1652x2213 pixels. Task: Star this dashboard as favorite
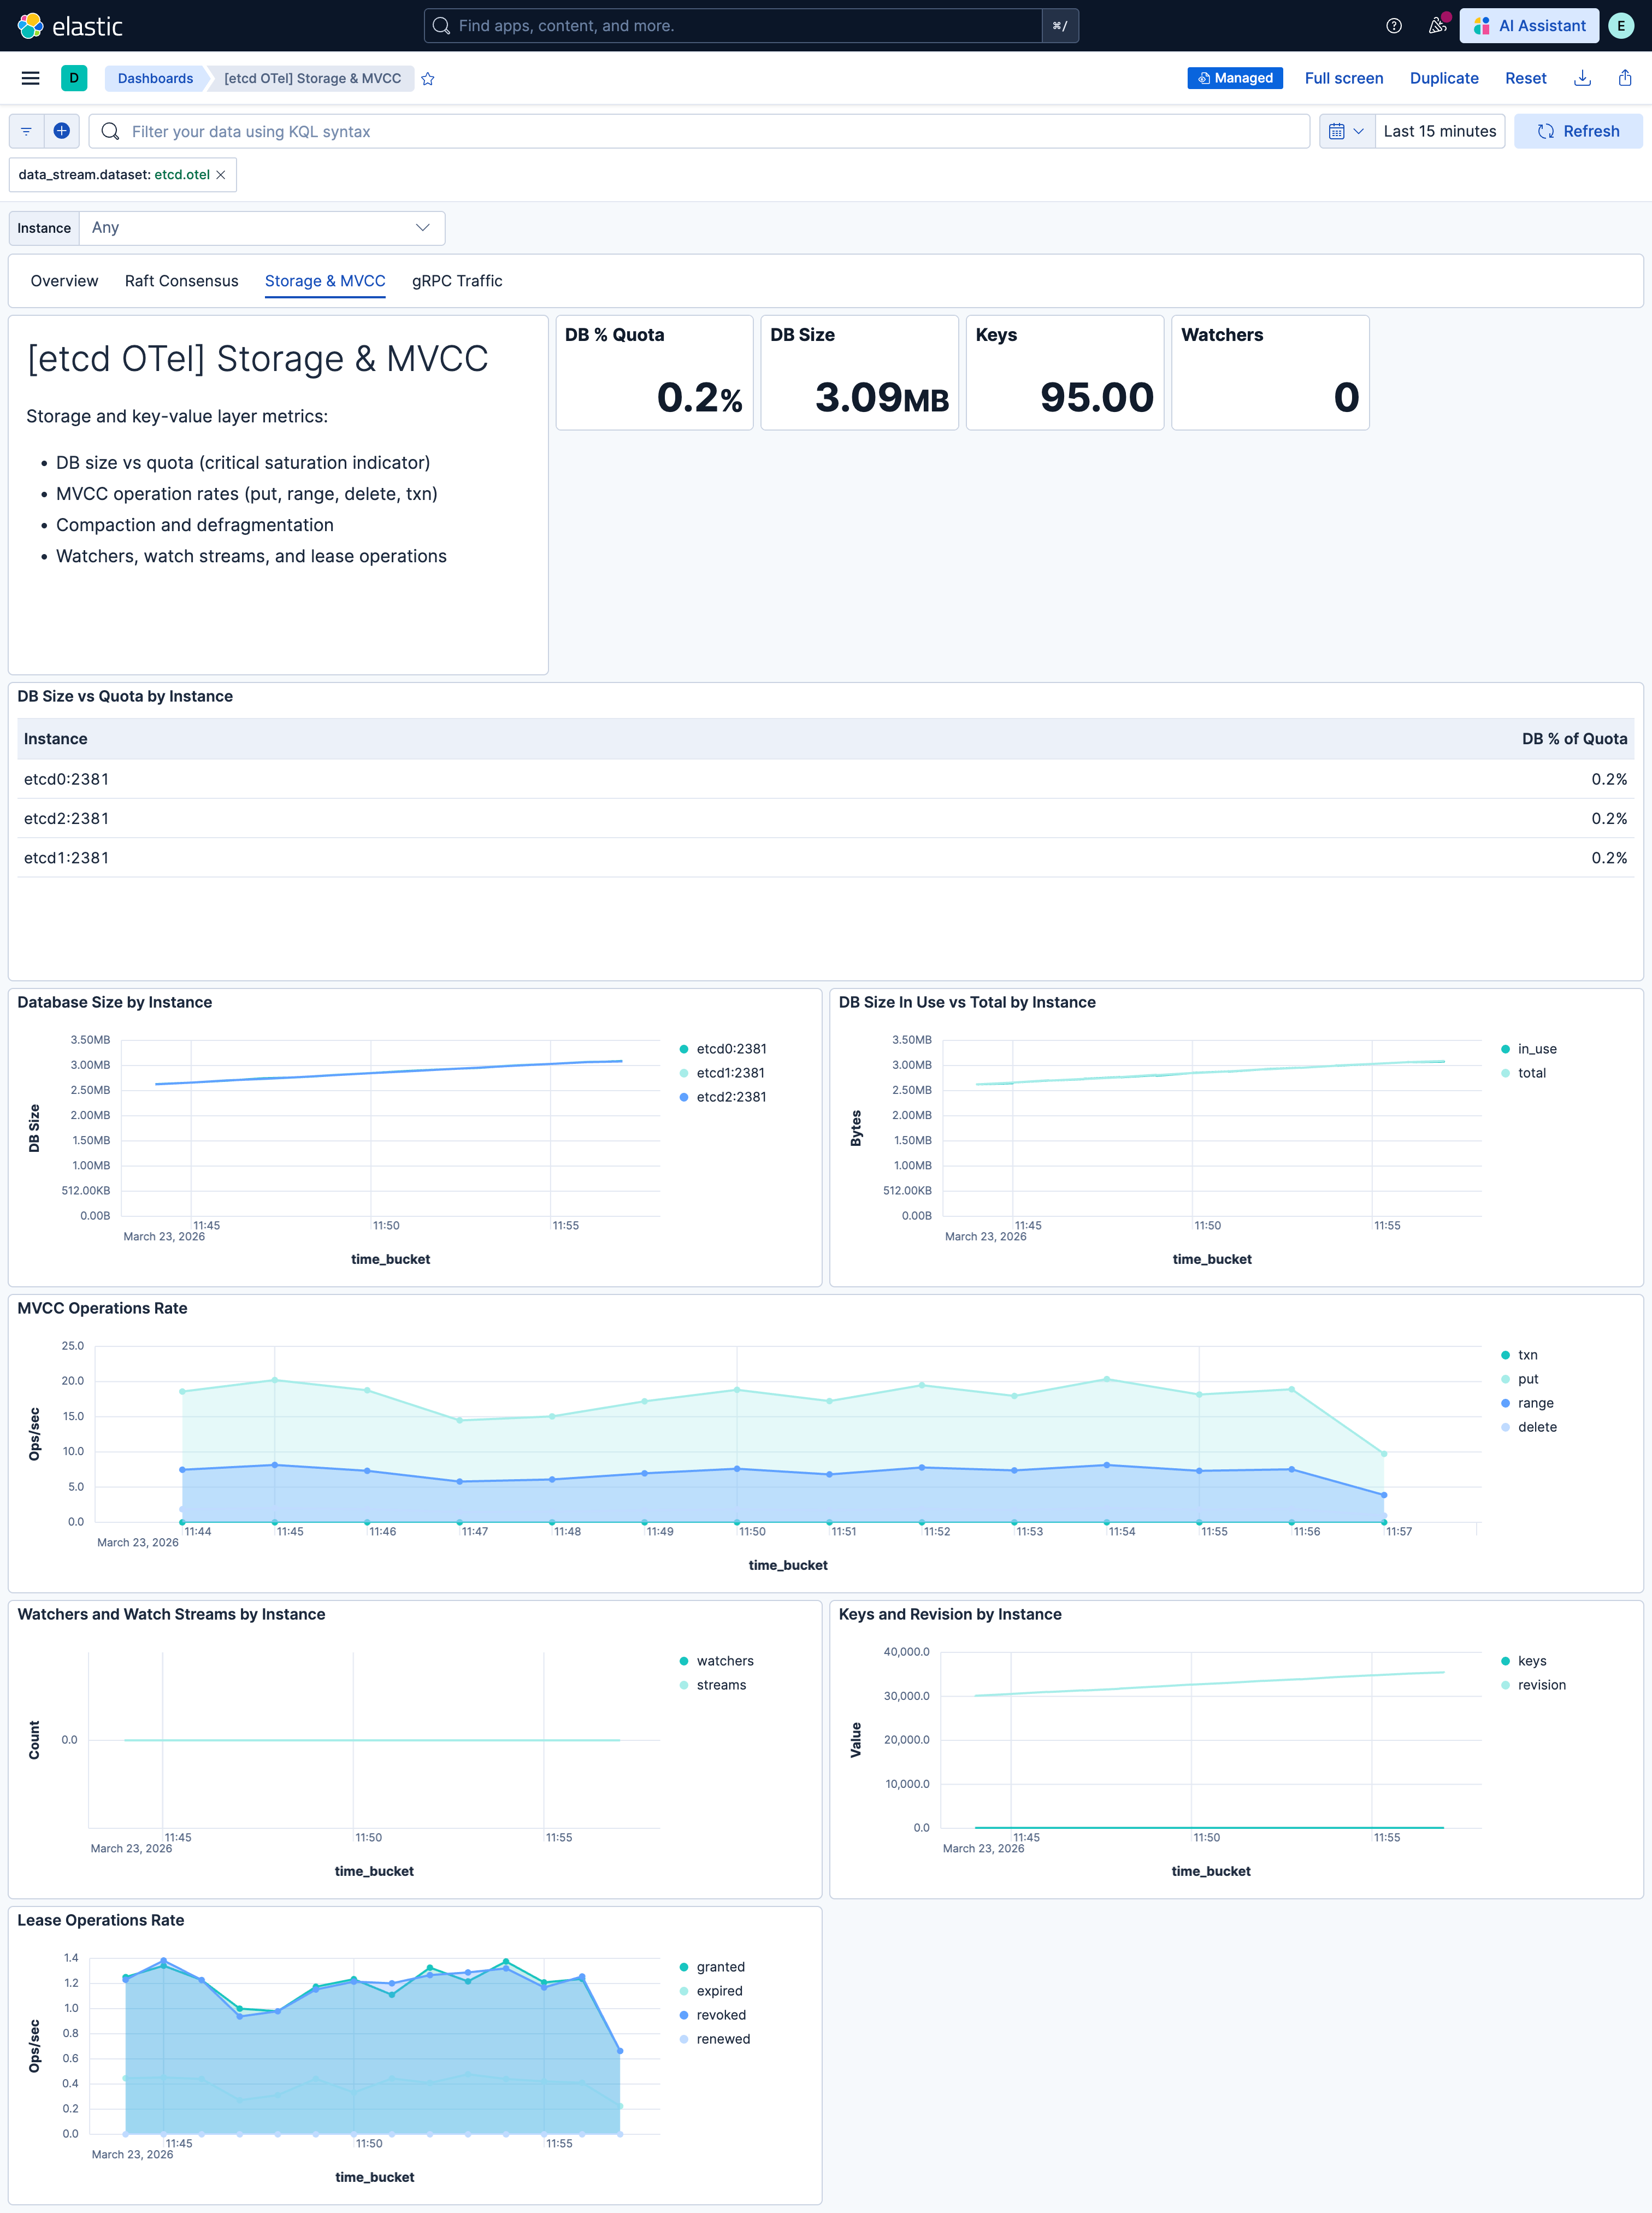428,78
